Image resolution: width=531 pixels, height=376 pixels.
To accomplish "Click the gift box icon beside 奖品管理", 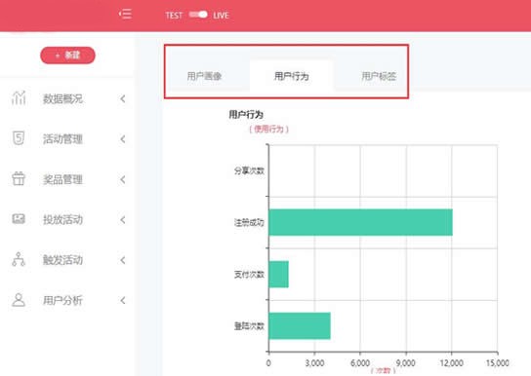I will [19, 178].
